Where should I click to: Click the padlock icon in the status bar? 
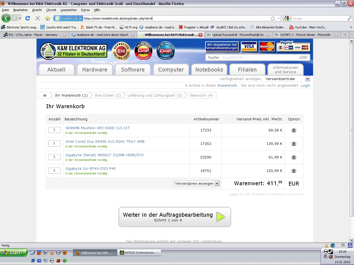[x=326, y=245]
